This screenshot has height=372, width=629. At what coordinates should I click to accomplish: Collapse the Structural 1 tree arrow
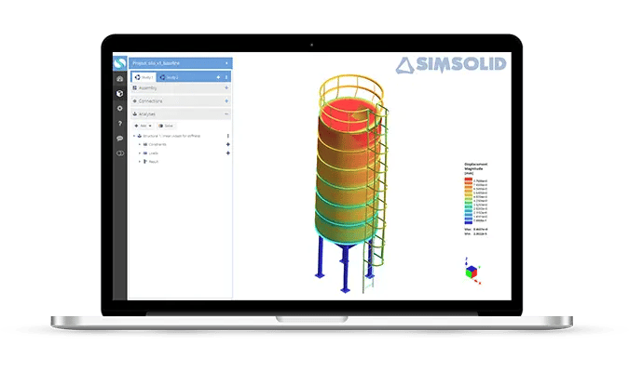(134, 136)
